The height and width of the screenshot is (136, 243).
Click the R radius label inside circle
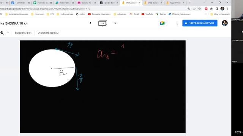[x=63, y=73]
